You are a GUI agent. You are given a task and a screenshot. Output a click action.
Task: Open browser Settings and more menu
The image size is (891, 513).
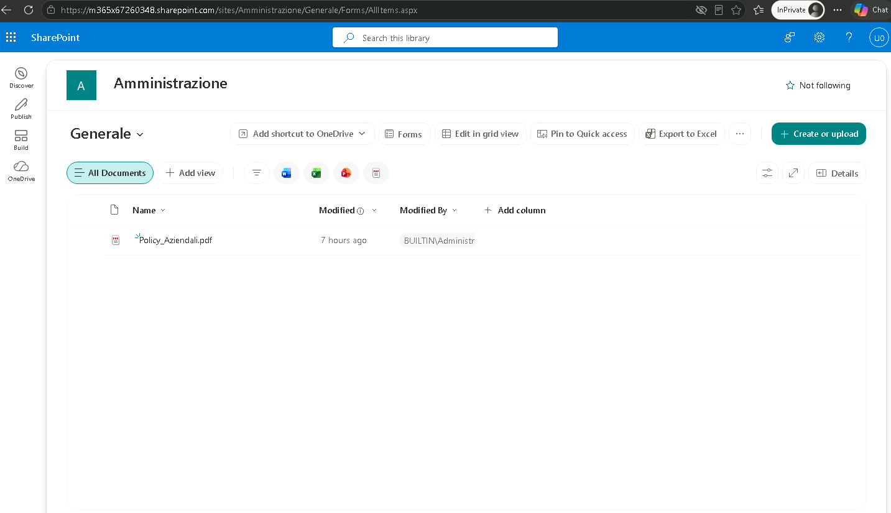click(838, 10)
